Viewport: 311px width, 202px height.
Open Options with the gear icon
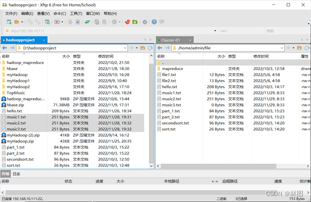145,22
